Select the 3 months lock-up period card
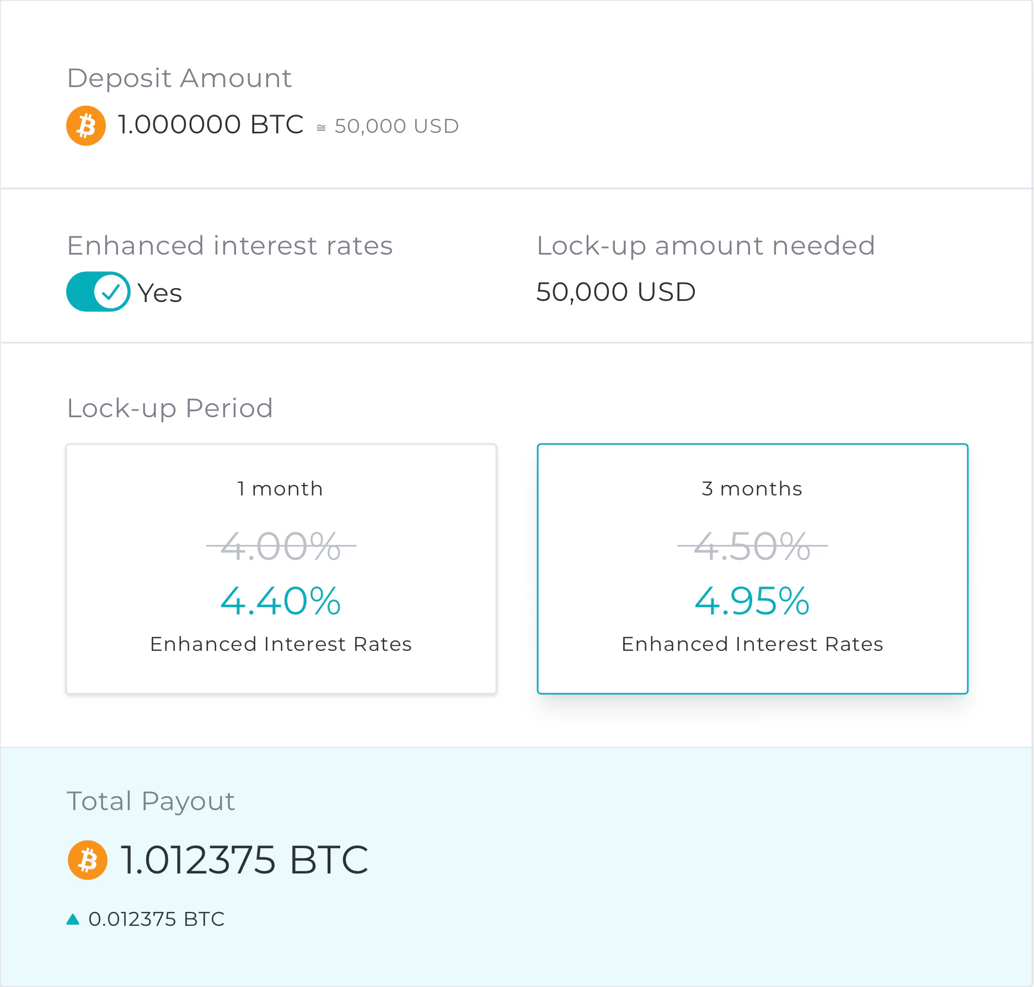 point(752,568)
